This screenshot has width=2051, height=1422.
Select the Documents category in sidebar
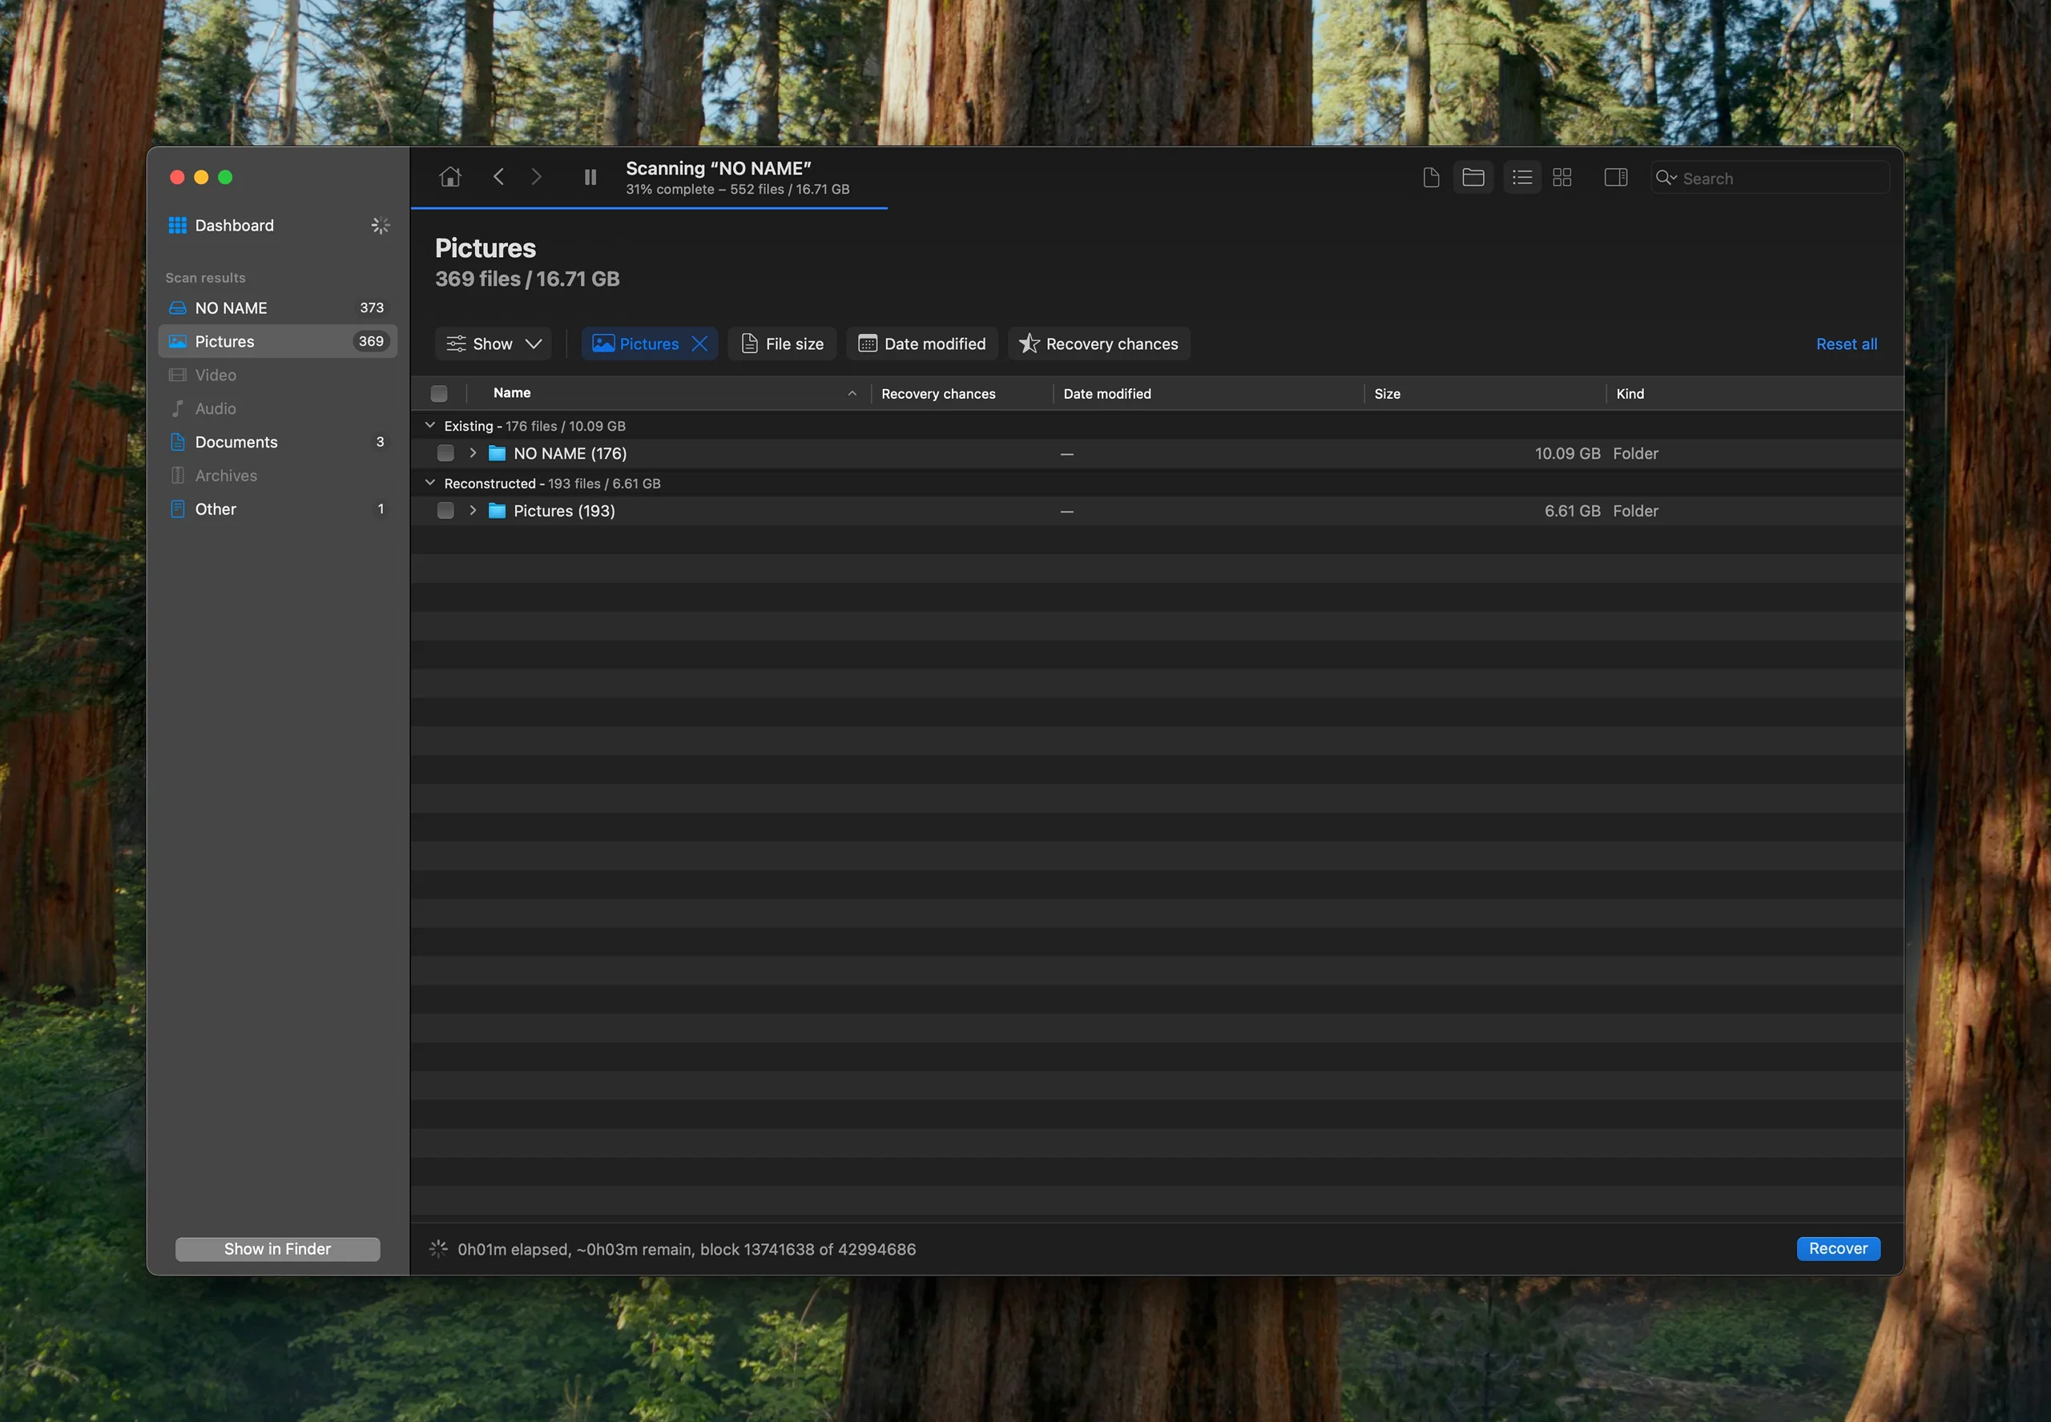click(236, 441)
